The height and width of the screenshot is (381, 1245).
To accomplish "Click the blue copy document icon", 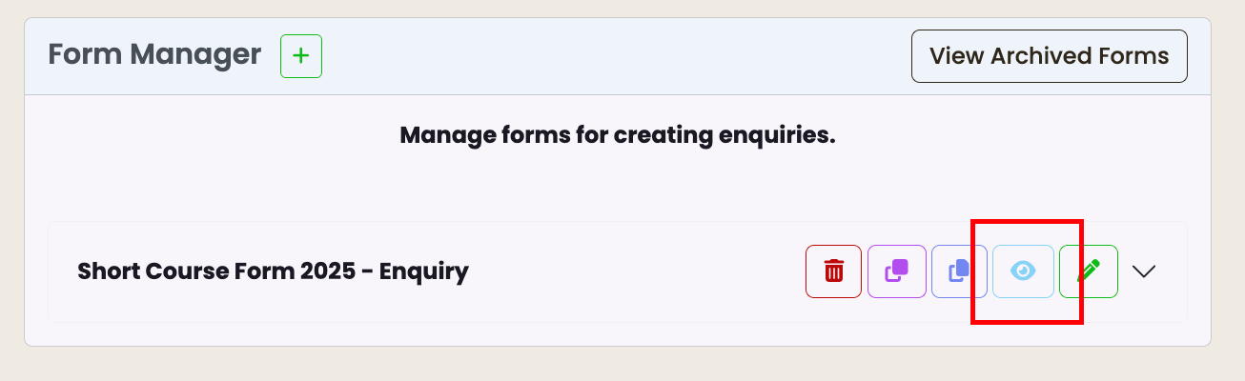I will tap(960, 271).
